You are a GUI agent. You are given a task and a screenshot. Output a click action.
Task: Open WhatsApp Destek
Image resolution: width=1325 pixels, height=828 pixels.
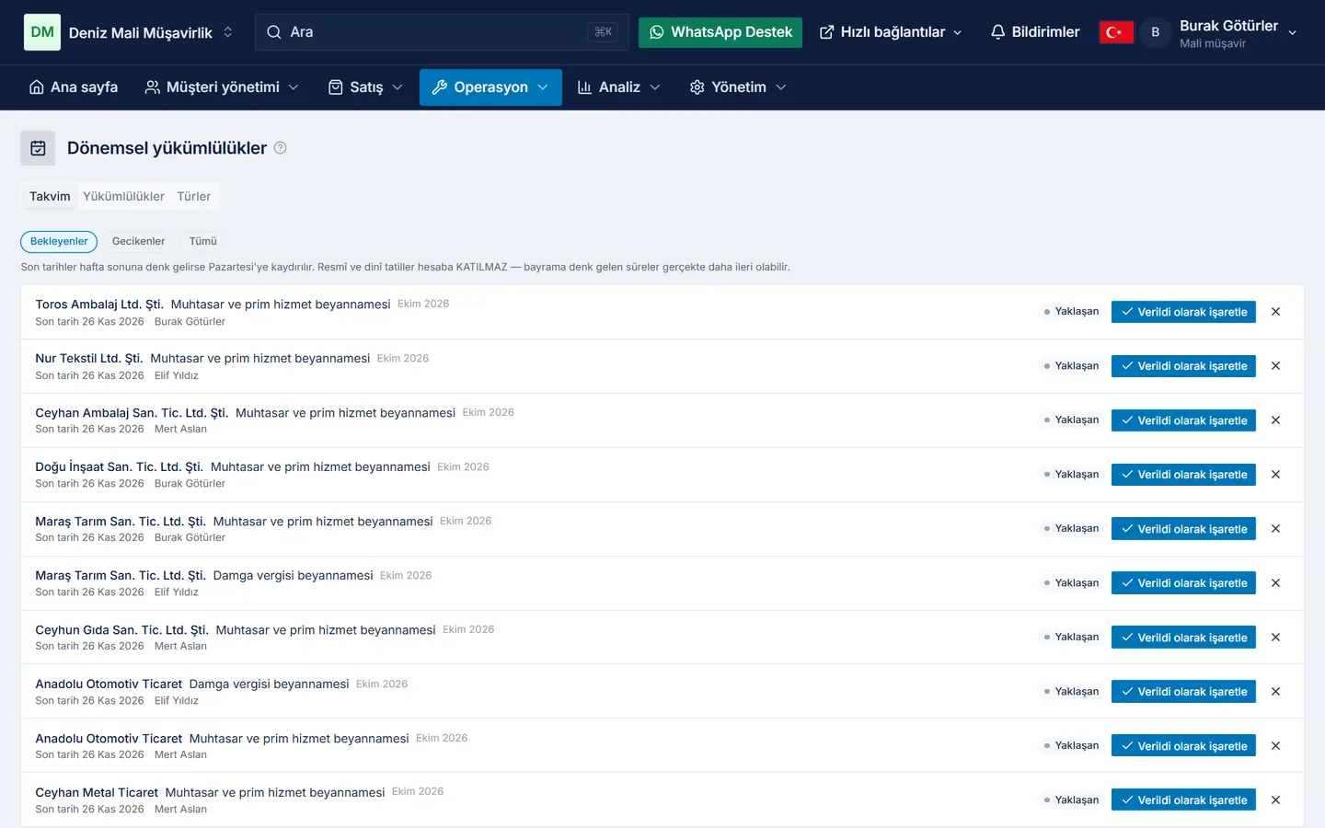pyautogui.click(x=720, y=32)
